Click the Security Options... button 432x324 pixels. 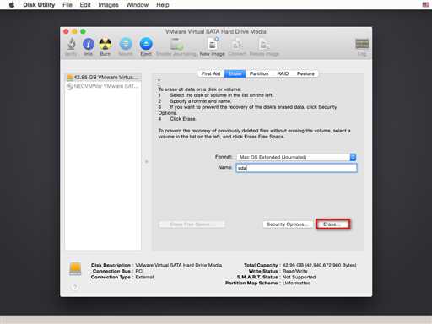point(288,224)
